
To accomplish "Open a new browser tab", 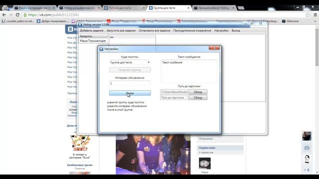I will pyautogui.click(x=241, y=8).
